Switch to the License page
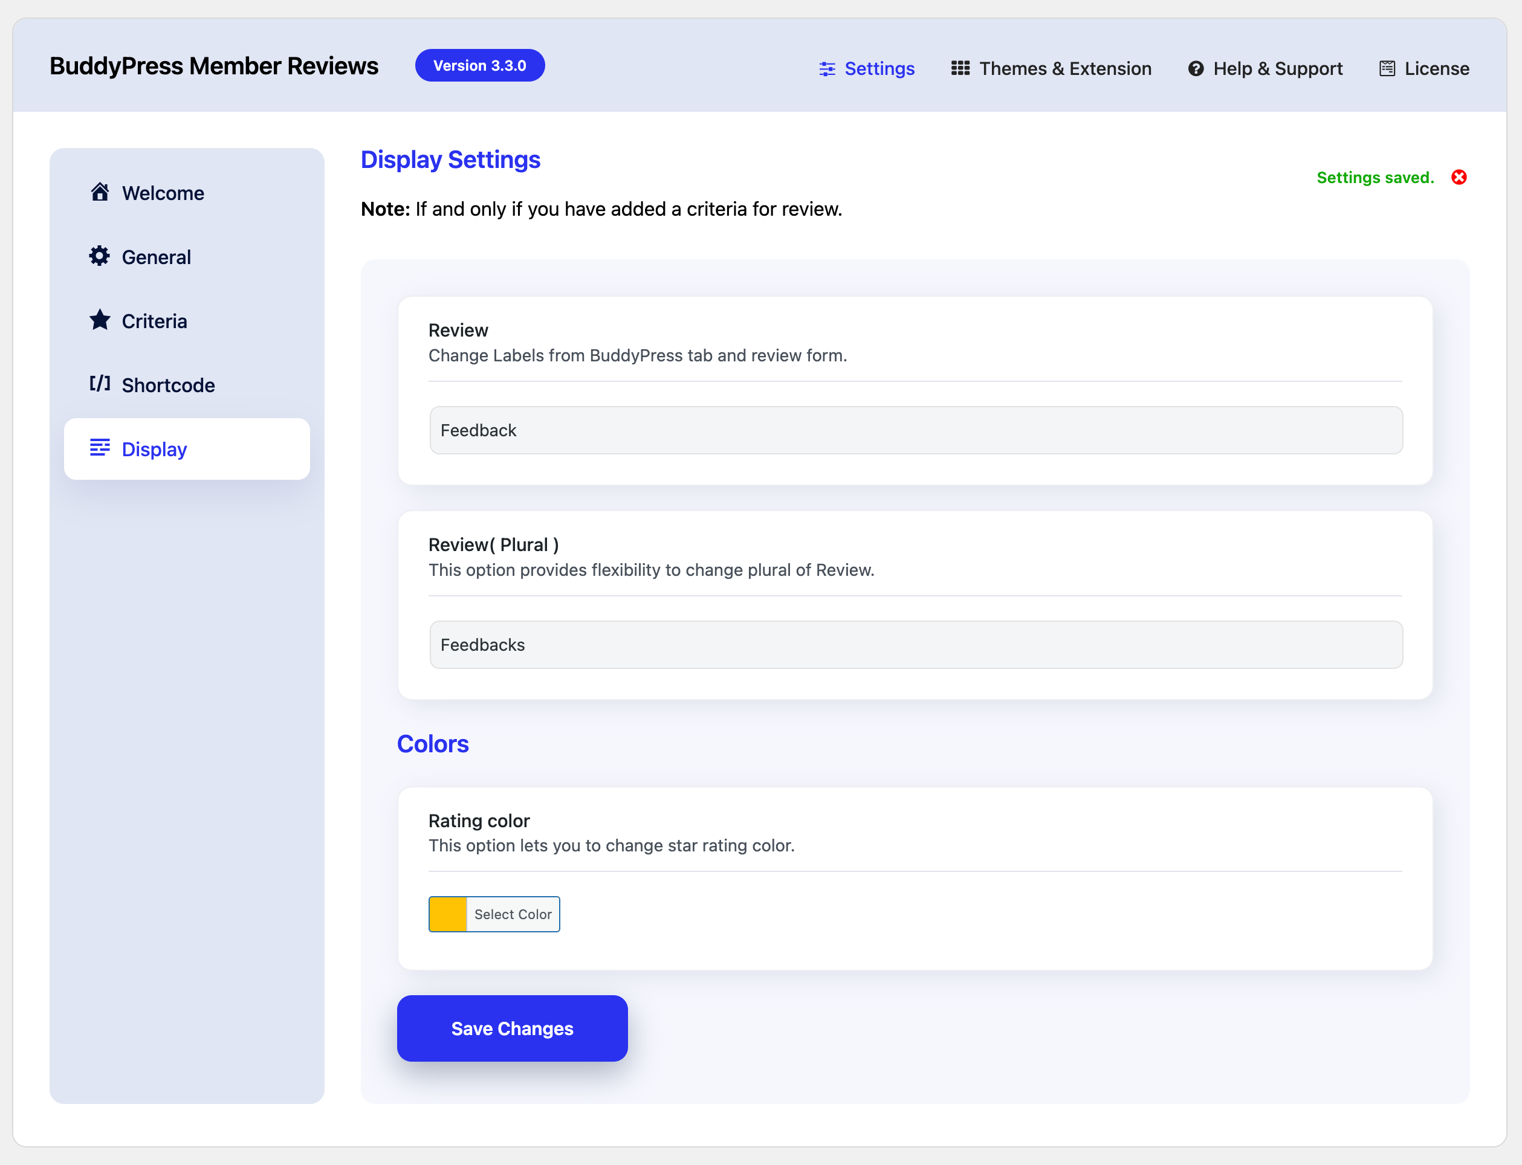This screenshot has width=1522, height=1165. [x=1437, y=68]
